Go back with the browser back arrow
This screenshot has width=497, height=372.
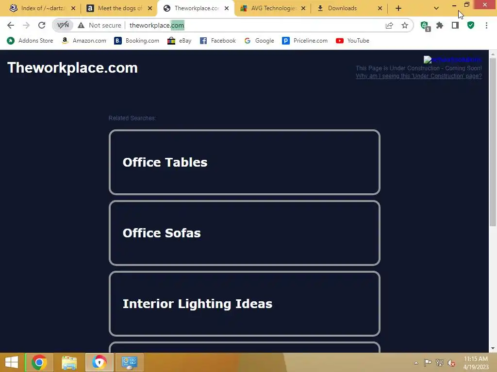(x=11, y=25)
